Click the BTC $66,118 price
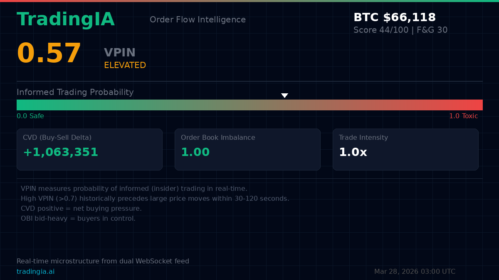 click(x=394, y=17)
